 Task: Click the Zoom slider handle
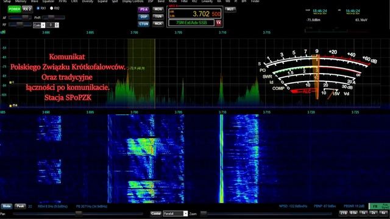pos(203,214)
